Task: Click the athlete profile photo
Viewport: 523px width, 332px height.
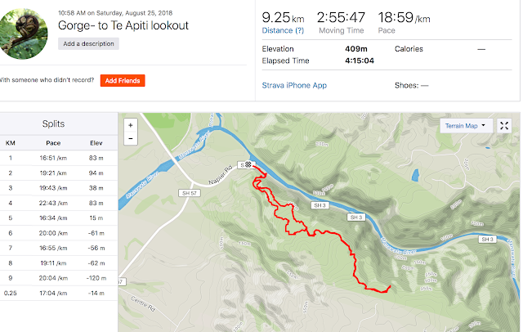Action: pyautogui.click(x=26, y=29)
